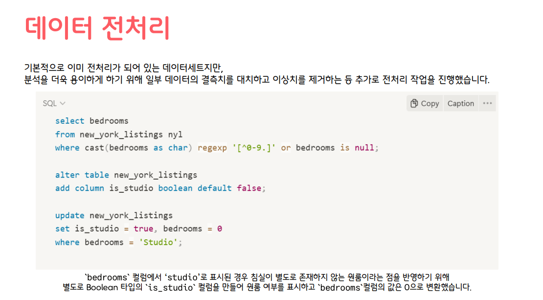Click the caption line beginning with `bedrooms` 컬럼에서
Viewport: 543px width, 300px height.
point(267,277)
